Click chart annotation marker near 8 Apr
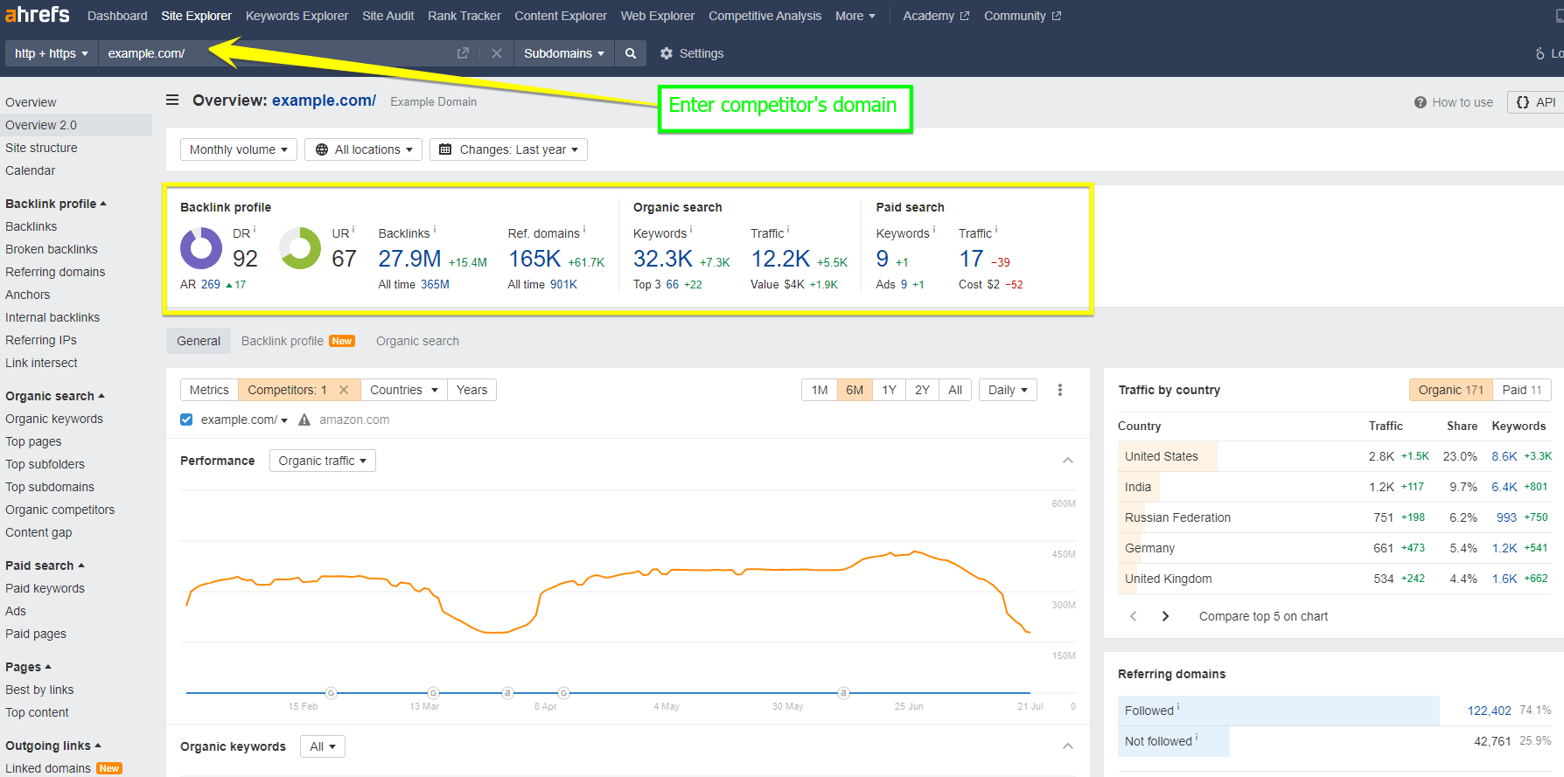Viewport: 1564px width, 777px height. (x=507, y=693)
